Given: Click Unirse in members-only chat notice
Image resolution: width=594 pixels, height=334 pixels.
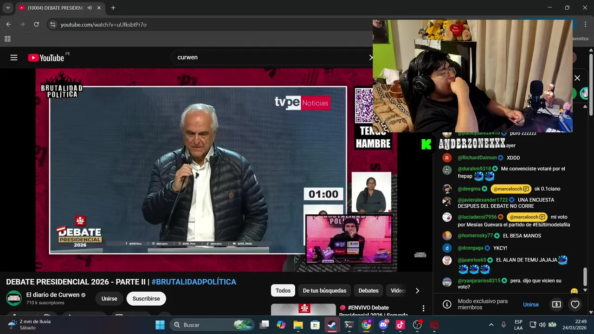Looking at the screenshot, I should pos(531,304).
